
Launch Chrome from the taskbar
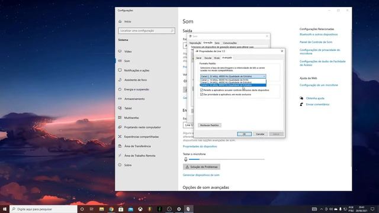tap(111, 209)
